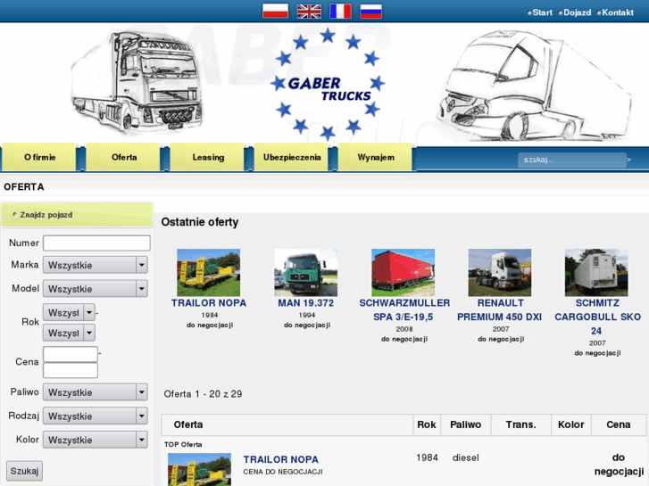
Task: Open the Rodzaj dropdown
Action: pyautogui.click(x=96, y=416)
